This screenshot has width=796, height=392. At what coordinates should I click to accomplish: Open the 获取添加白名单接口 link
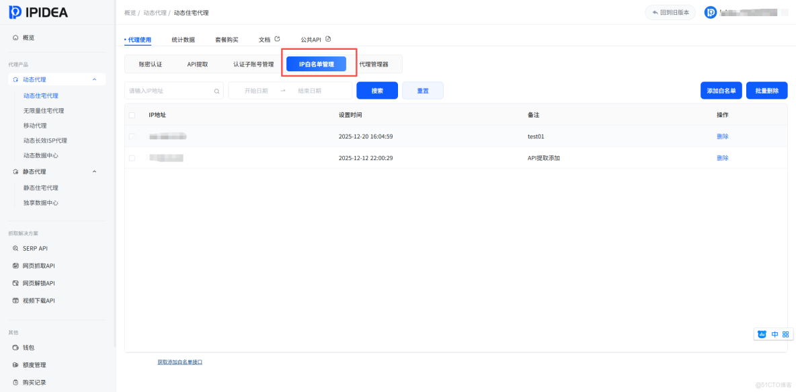pos(180,362)
